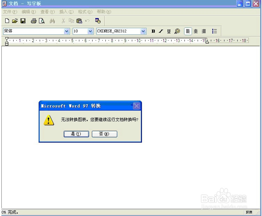Viewport: 262px width, 216px height.
Task: Save the document with the floppy disk icon
Action: [23, 21]
